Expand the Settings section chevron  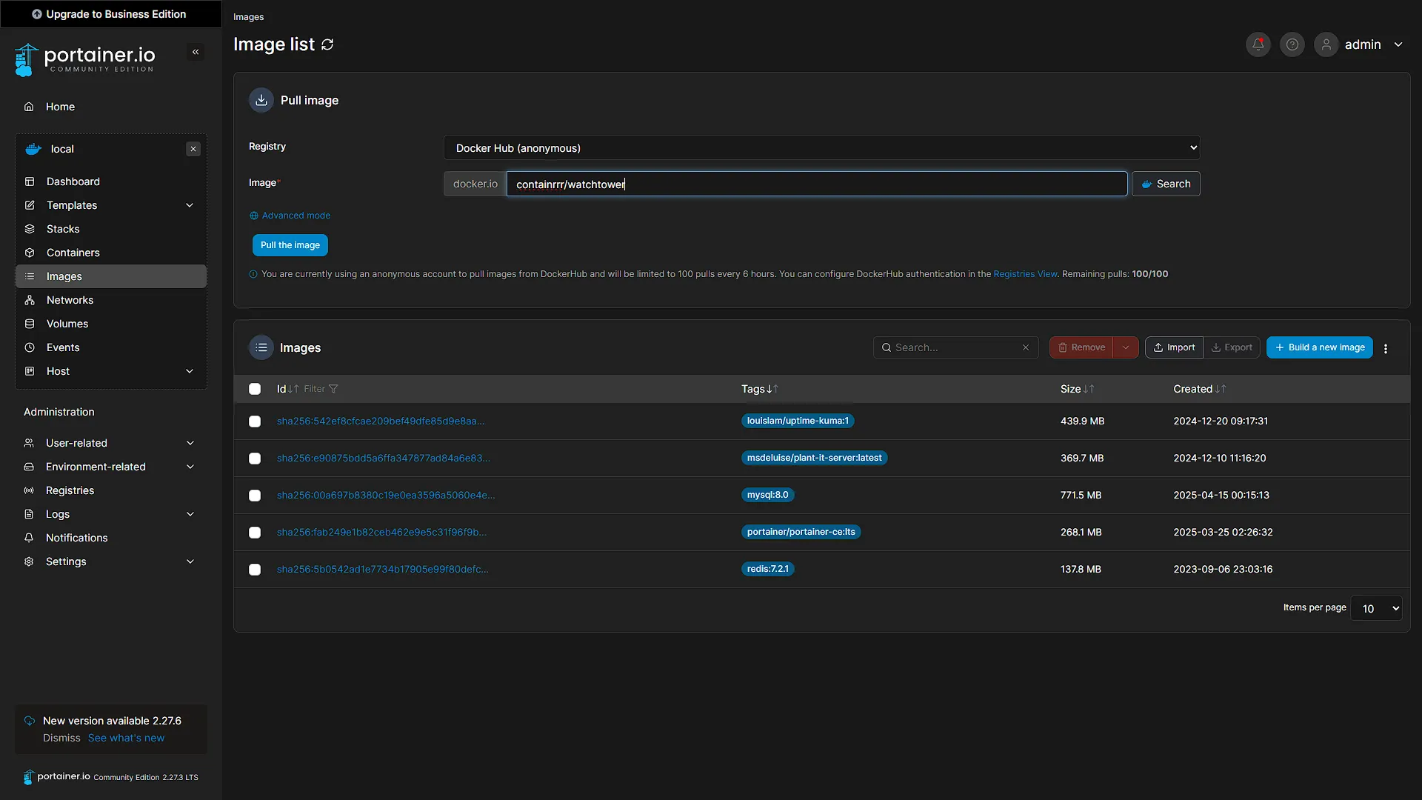(190, 561)
